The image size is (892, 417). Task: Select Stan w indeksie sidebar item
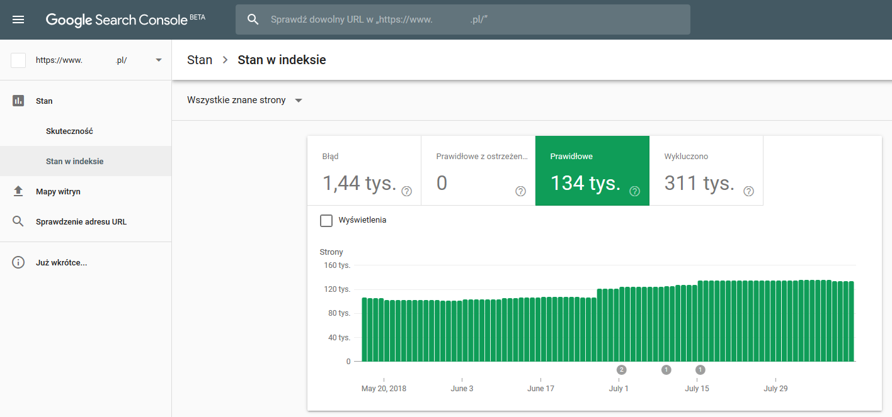coord(74,162)
